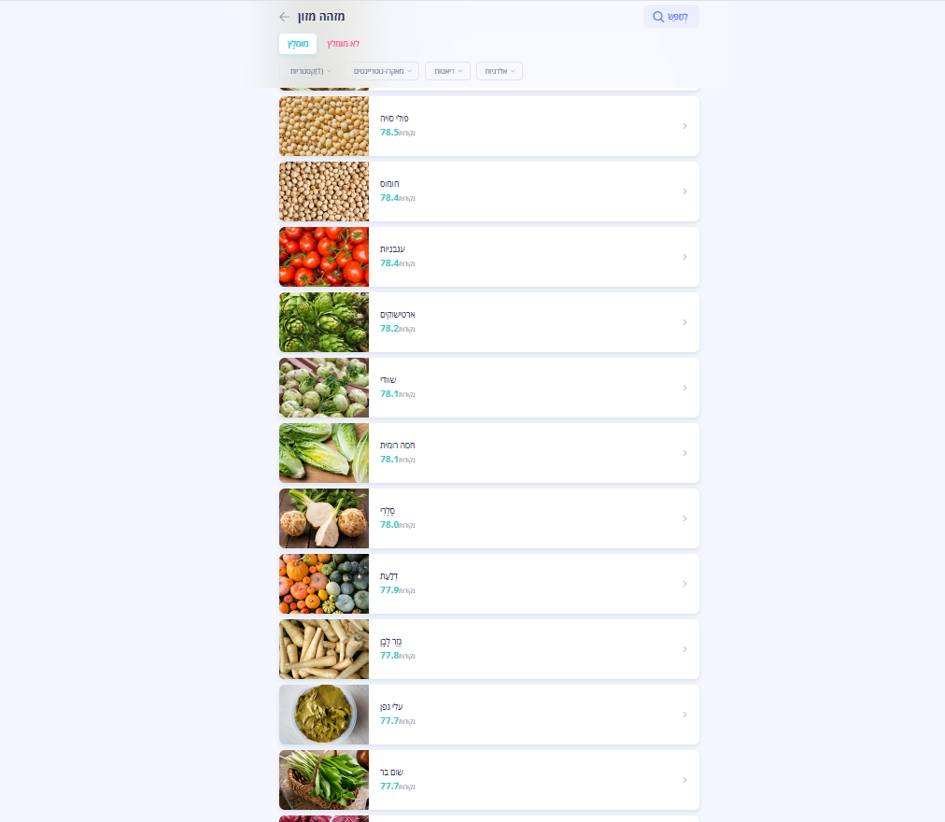
Task: Open the chevron on עגבניות row
Action: (684, 257)
